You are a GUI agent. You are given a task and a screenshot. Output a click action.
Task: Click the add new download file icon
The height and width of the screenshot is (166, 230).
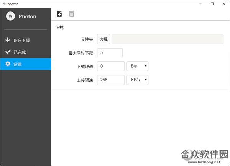59,14
